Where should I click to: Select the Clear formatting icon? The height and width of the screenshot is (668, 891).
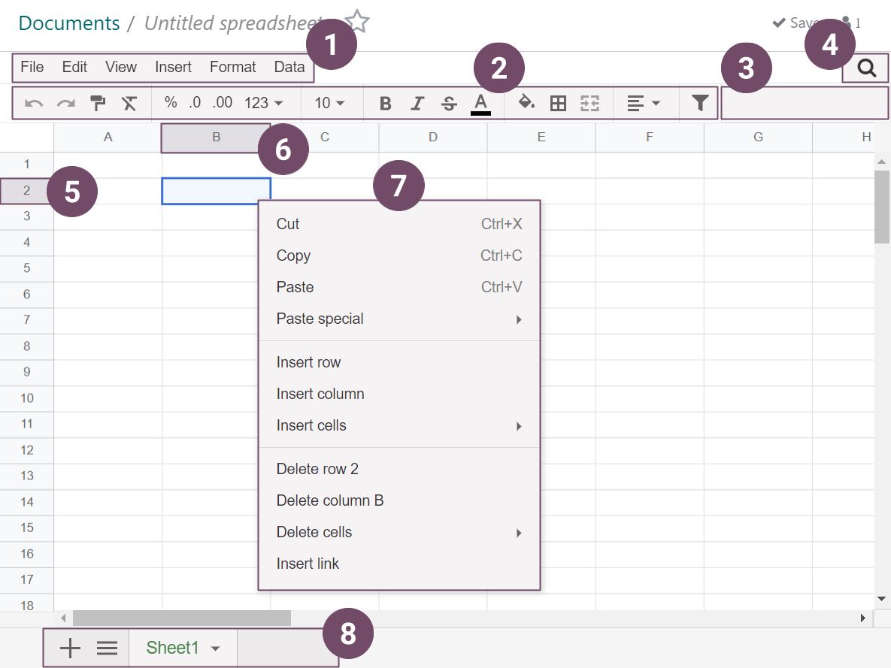coord(129,104)
